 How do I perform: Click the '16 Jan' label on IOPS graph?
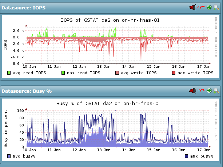click(179, 67)
